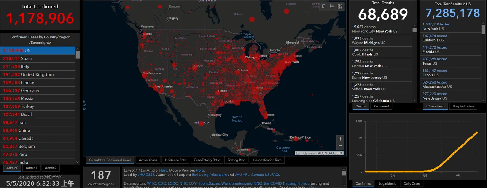Open the Hospitalization tab
487x188 pixels.
[463, 106]
